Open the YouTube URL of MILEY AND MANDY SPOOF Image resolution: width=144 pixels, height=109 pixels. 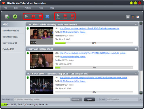(92, 53)
